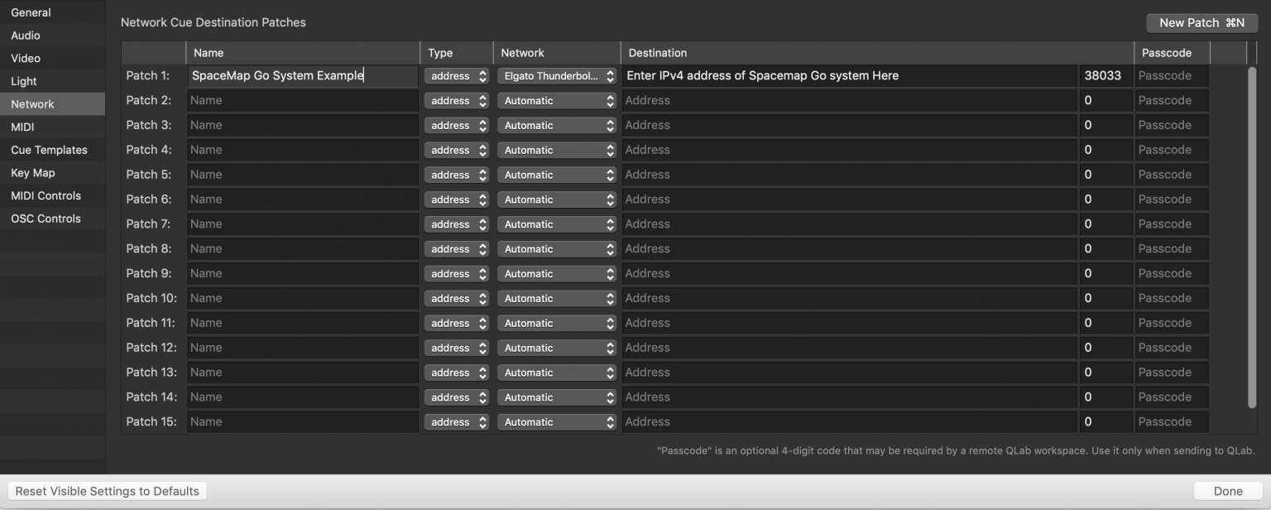Click Reset Visible Settings to Defaults
This screenshot has height=510, width=1271.
(x=108, y=491)
